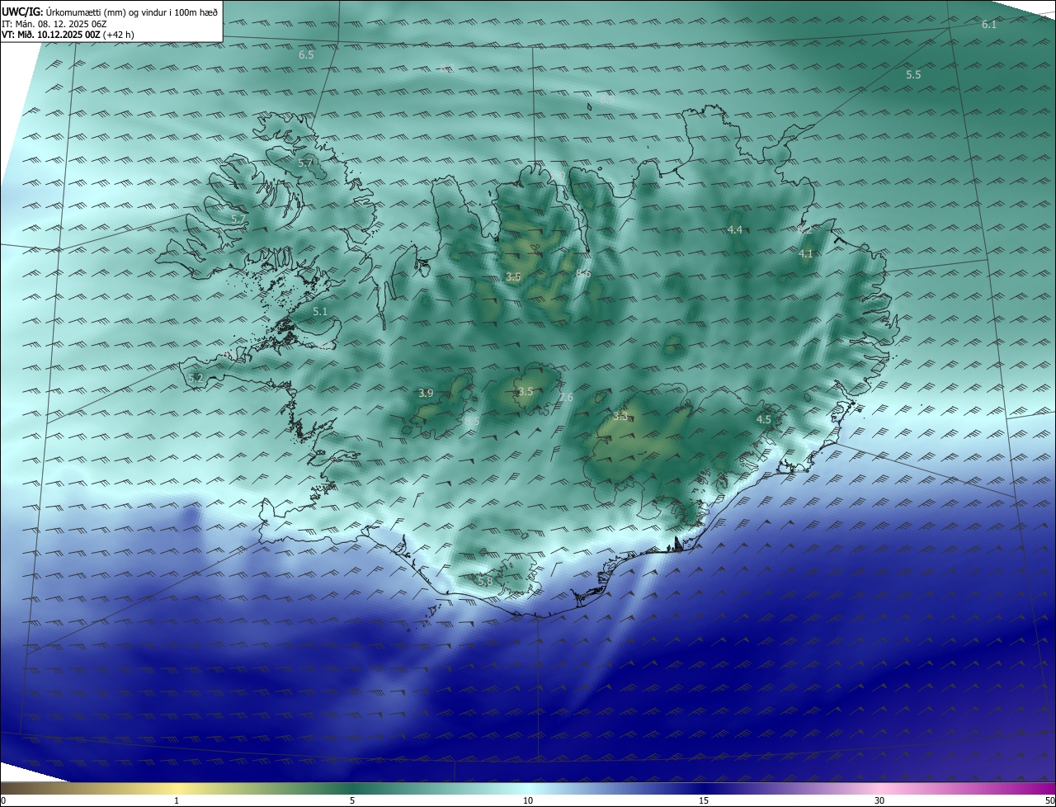This screenshot has width=1056, height=807.
Task: Click the 4.4 value label on the map
Action: click(x=735, y=229)
